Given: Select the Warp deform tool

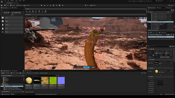Looking at the screenshot, I should (x=39, y=11).
